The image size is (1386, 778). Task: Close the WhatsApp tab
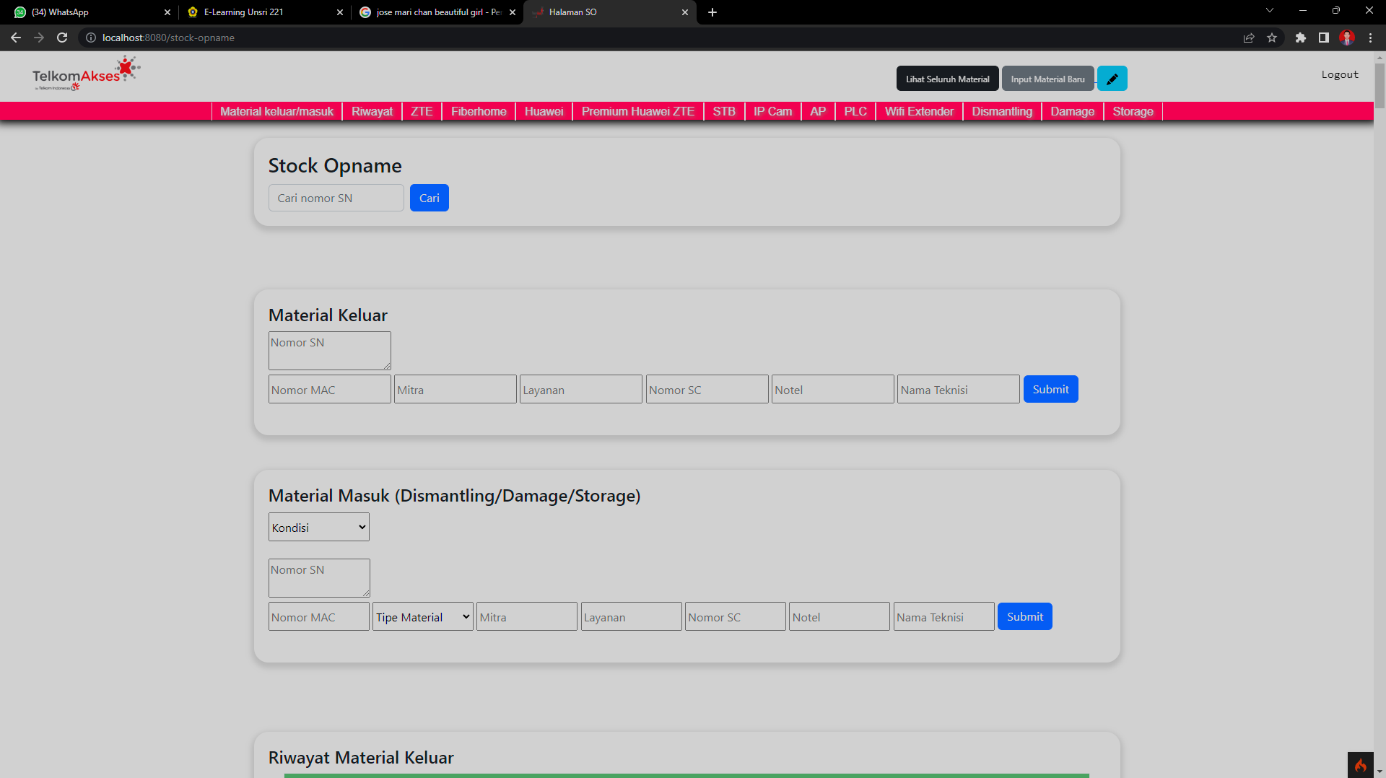[x=167, y=12]
